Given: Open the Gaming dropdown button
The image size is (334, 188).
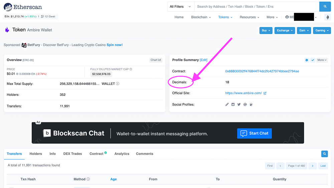Looking at the screenshot, I should tap(322, 30).
